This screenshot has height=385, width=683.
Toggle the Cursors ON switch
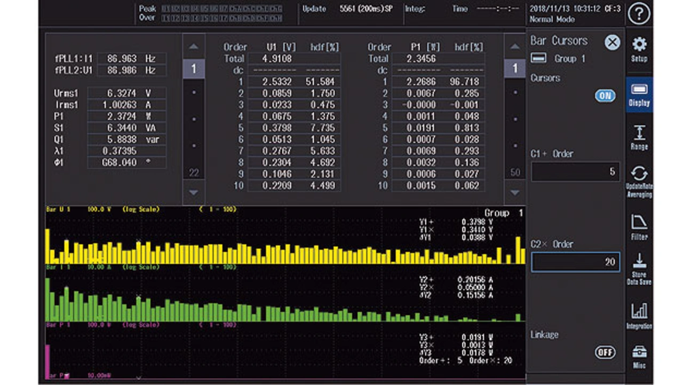(605, 96)
